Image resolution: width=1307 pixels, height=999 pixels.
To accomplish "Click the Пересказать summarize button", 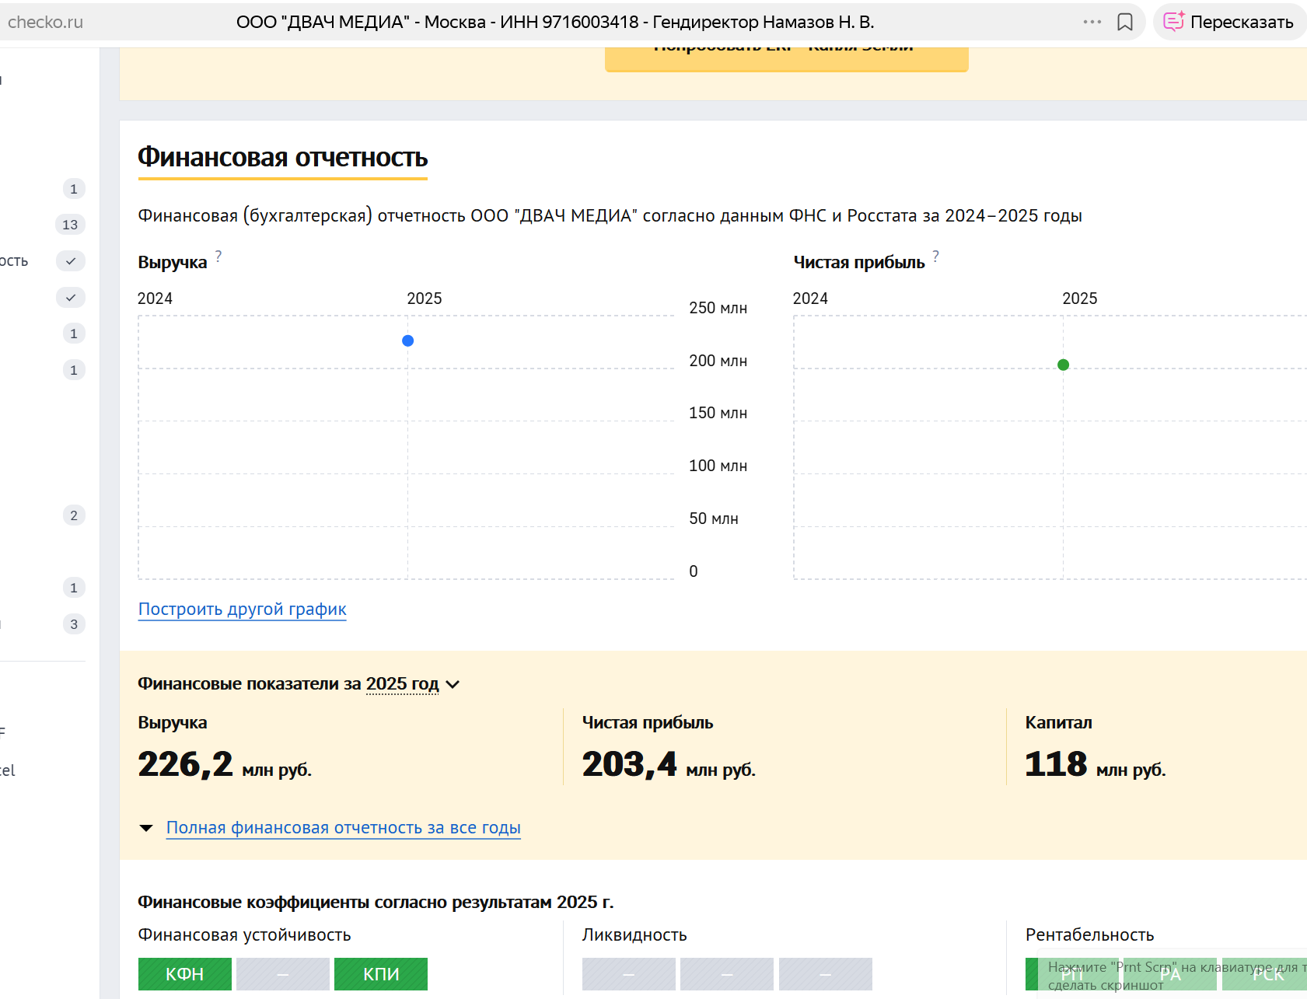I will 1228,23.
